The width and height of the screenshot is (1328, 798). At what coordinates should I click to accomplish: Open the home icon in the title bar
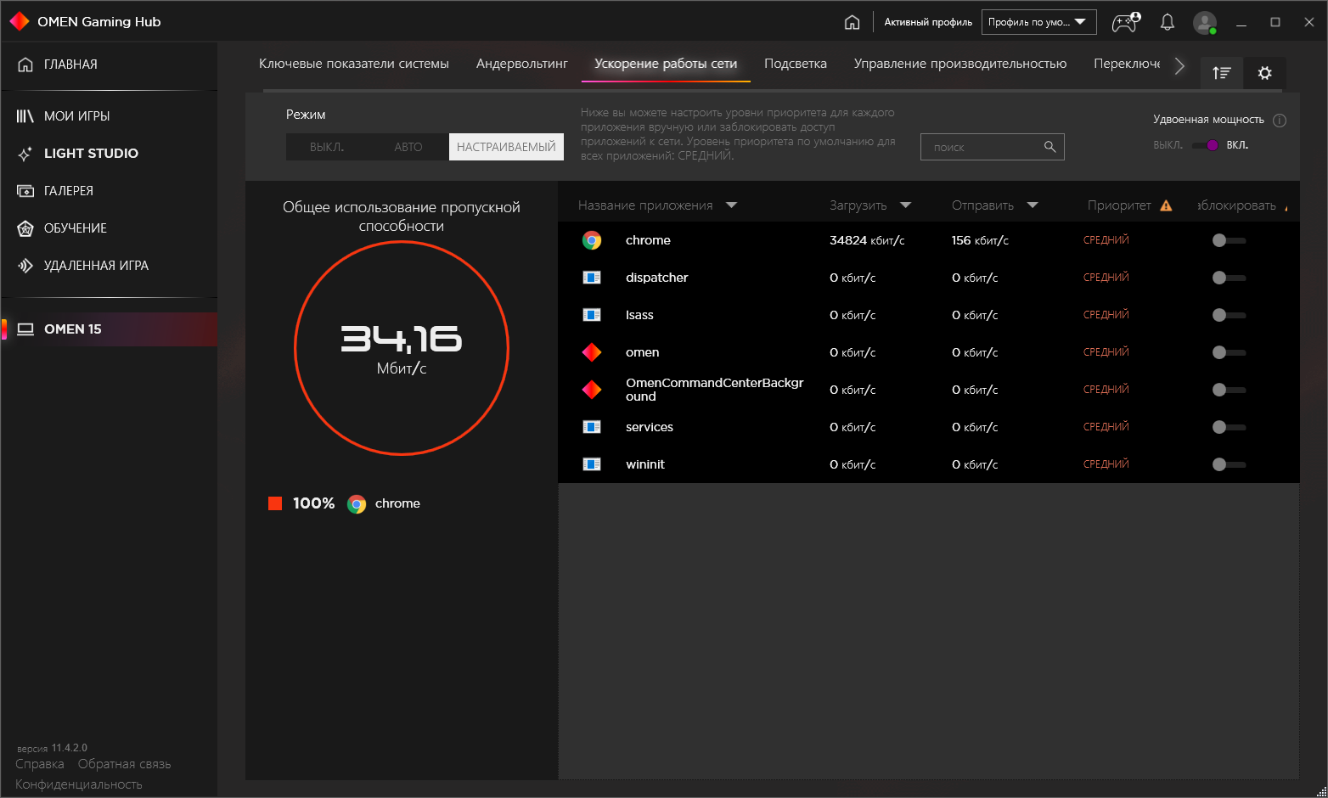pos(852,22)
